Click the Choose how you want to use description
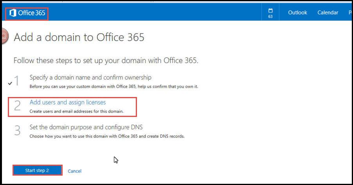 [x=107, y=136]
